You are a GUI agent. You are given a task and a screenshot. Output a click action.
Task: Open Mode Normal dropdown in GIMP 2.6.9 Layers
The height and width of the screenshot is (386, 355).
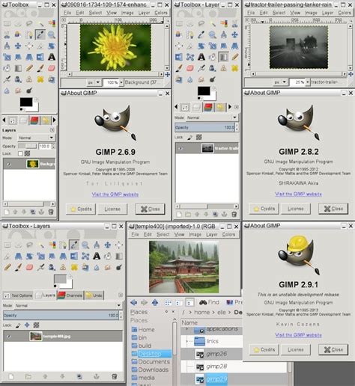click(36, 138)
